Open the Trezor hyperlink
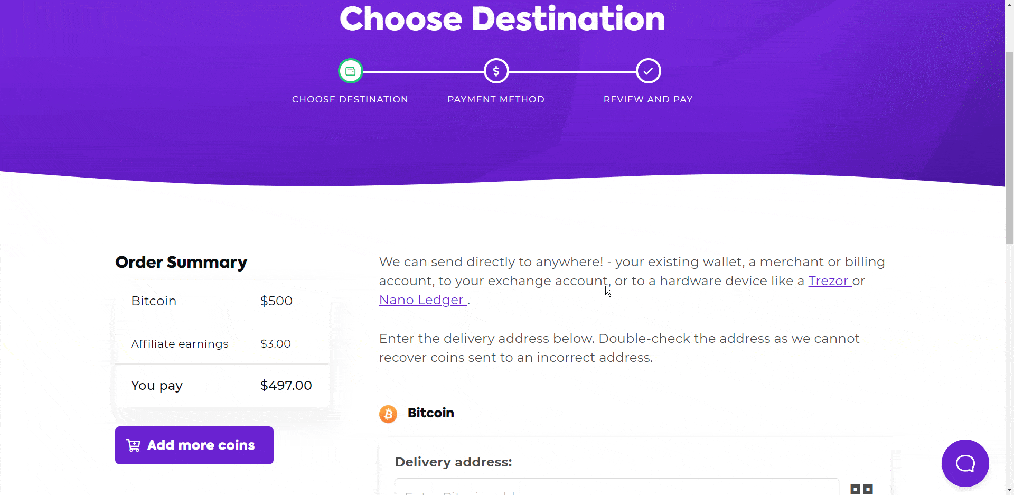Image resolution: width=1014 pixels, height=495 pixels. click(x=828, y=281)
